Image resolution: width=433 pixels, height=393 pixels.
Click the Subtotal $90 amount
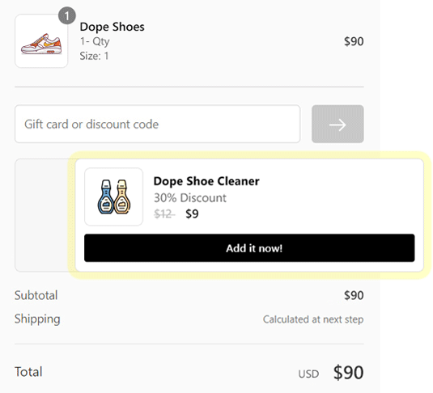[x=354, y=295]
